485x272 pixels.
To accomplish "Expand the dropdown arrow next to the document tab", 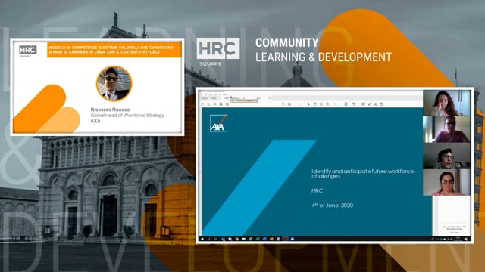I will point(270,98).
